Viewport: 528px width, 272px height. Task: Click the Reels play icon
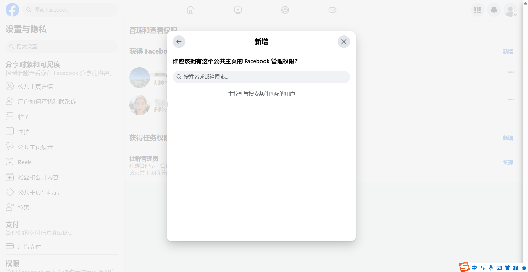(10, 162)
